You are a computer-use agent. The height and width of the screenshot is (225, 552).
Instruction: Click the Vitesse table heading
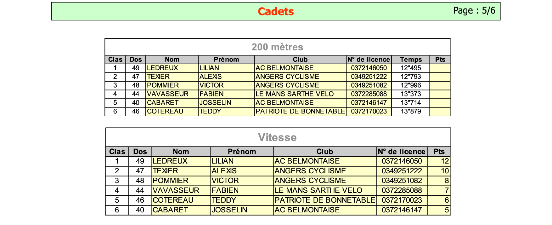coord(277,137)
